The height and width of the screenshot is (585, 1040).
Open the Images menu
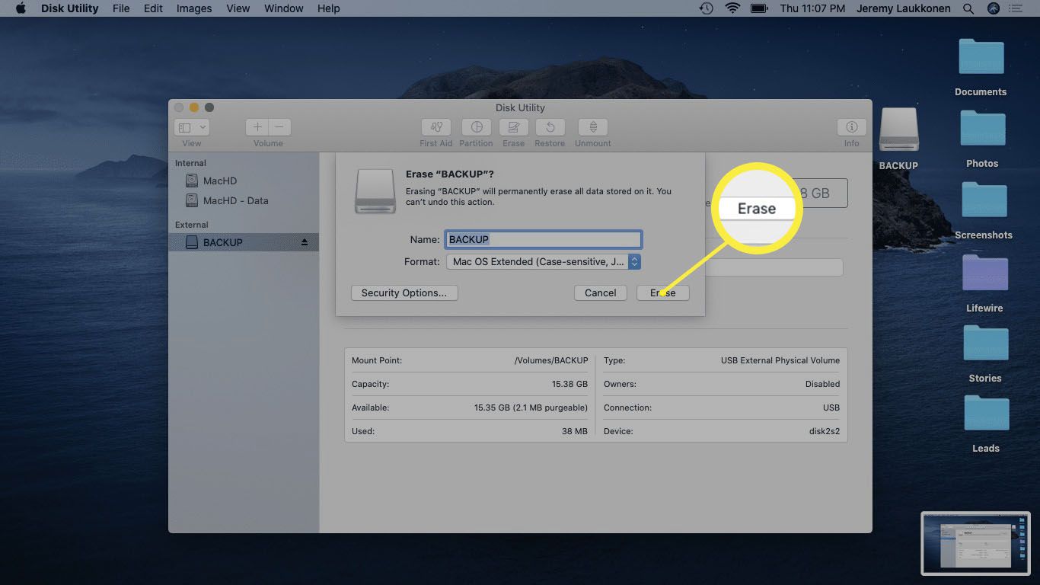tap(194, 8)
